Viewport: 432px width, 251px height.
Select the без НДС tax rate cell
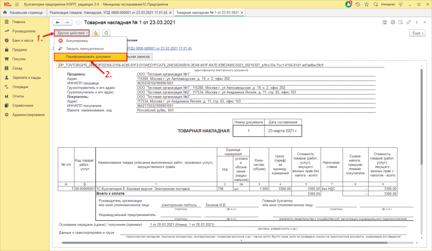pyautogui.click(x=332, y=189)
